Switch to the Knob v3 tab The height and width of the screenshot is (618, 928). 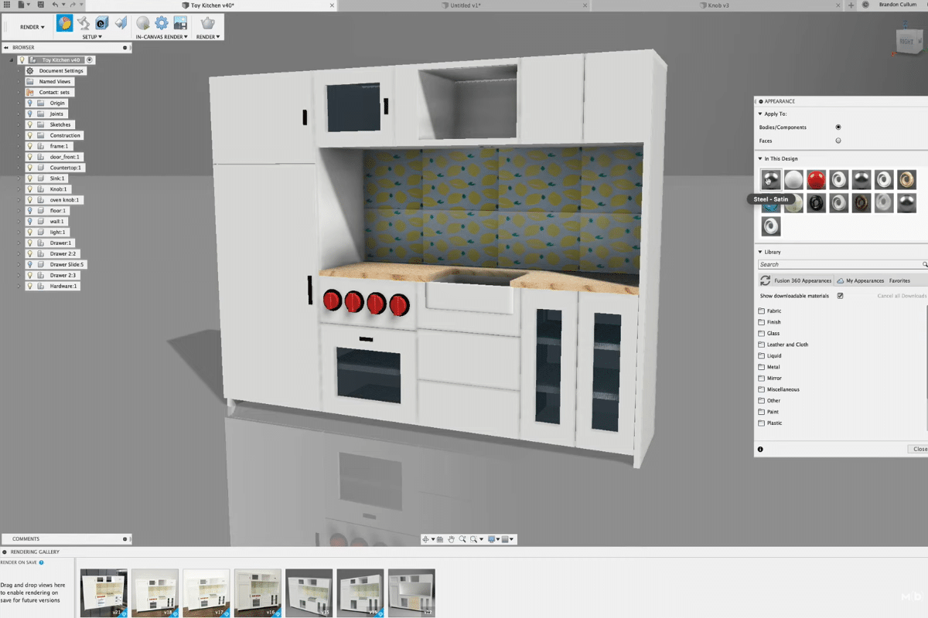click(718, 5)
